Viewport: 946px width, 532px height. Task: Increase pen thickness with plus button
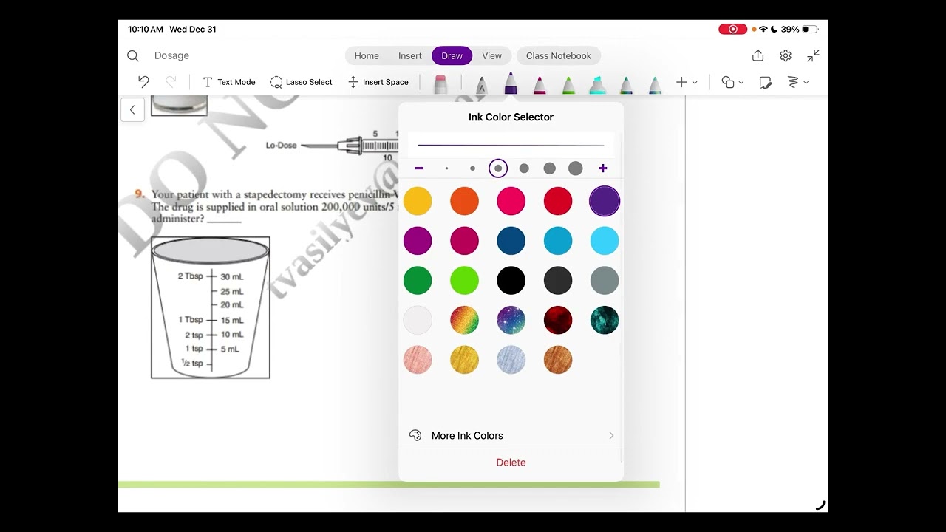[x=603, y=168]
